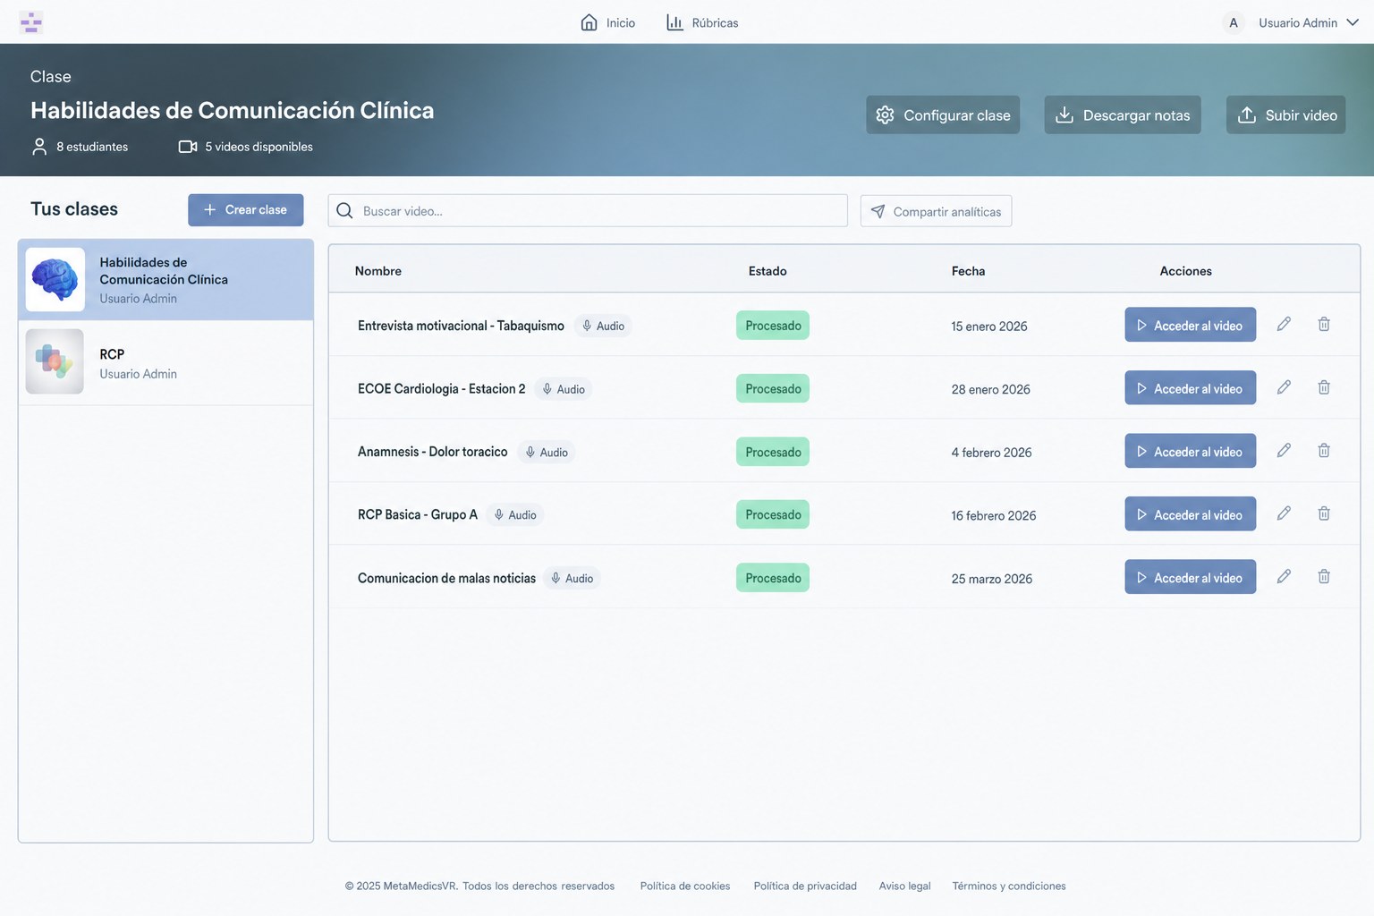
Task: Access video ECOE Cardiologia - Estacion 2
Action: pos(1190,387)
